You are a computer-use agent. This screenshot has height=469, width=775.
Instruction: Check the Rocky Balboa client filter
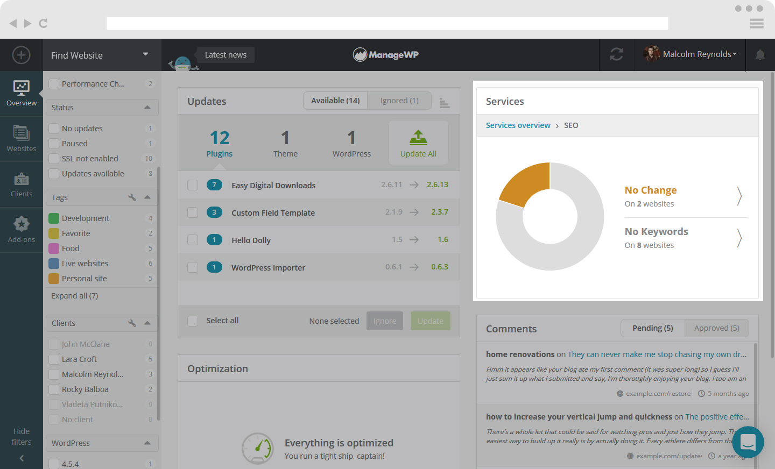(54, 389)
